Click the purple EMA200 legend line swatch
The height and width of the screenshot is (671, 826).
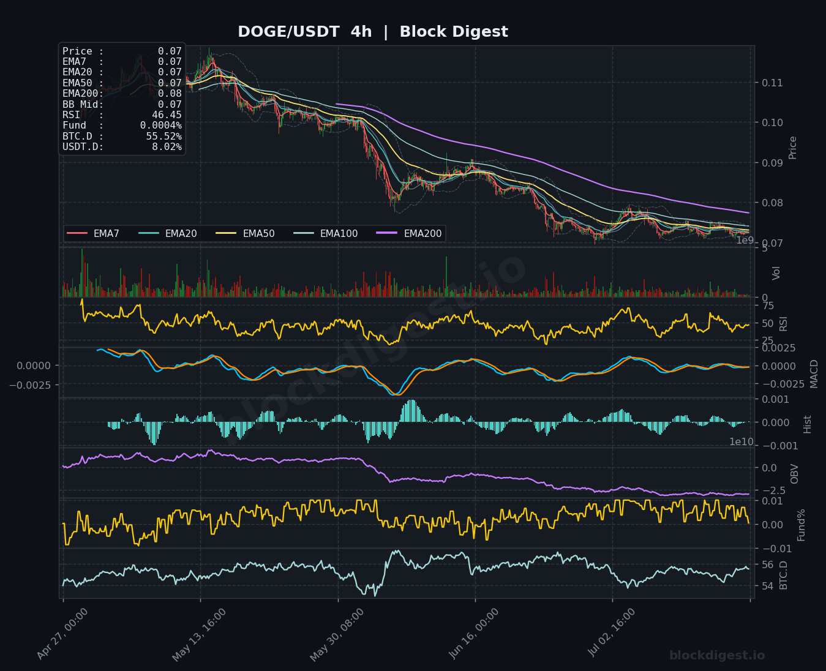tap(388, 233)
